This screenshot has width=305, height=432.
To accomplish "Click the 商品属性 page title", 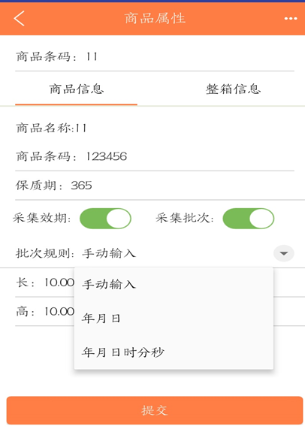I will coord(155,19).
